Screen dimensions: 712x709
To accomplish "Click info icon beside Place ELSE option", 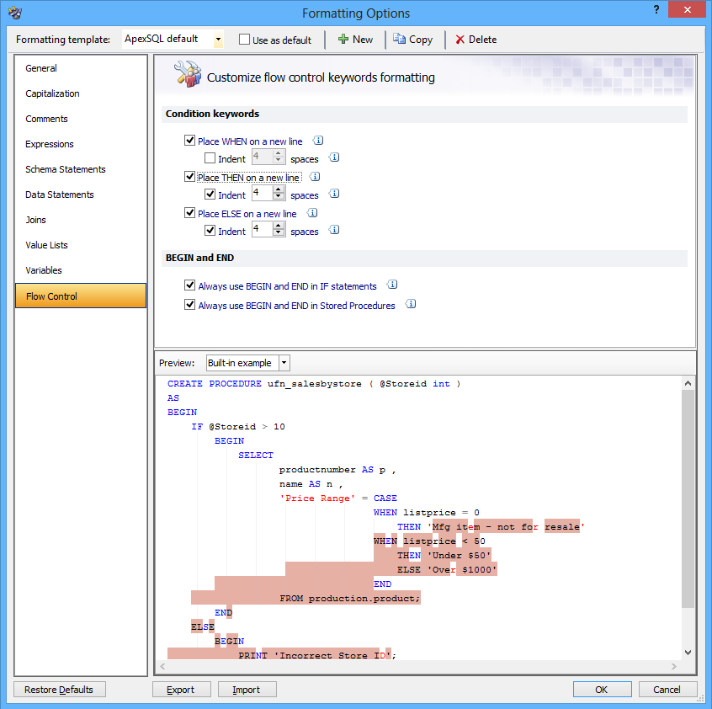I will pos(312,212).
